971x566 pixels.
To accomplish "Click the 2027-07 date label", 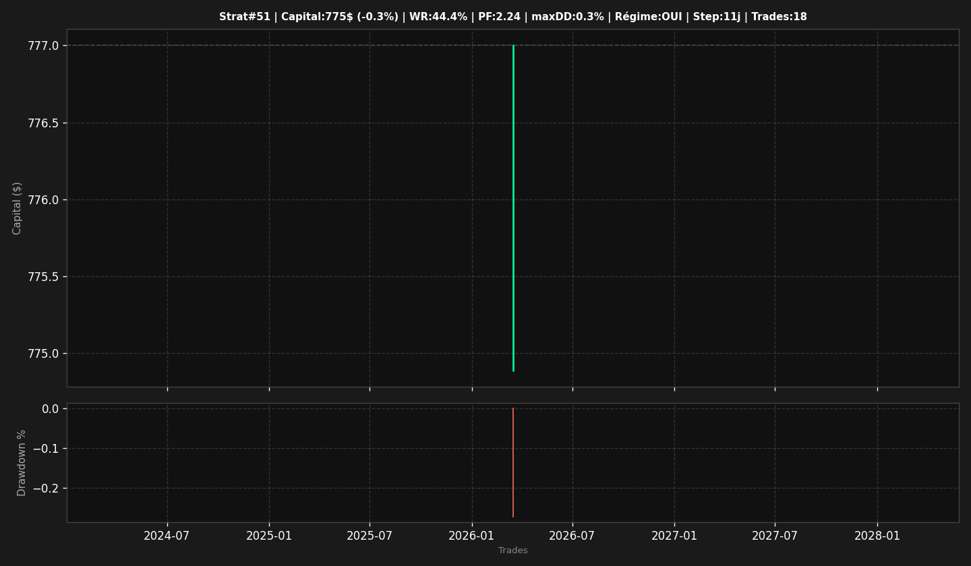I will coord(775,536).
